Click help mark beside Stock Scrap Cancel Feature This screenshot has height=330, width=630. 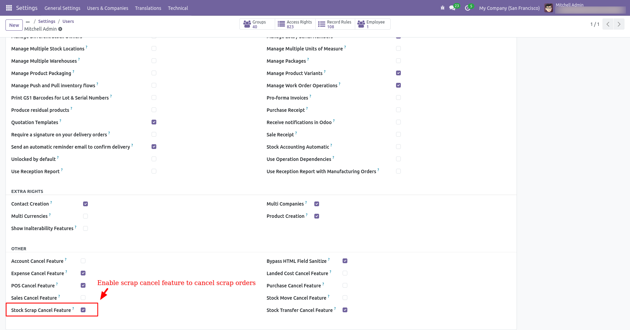pyautogui.click(x=73, y=309)
